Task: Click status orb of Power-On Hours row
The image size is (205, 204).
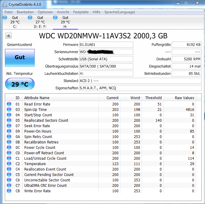Action: tap(9, 131)
